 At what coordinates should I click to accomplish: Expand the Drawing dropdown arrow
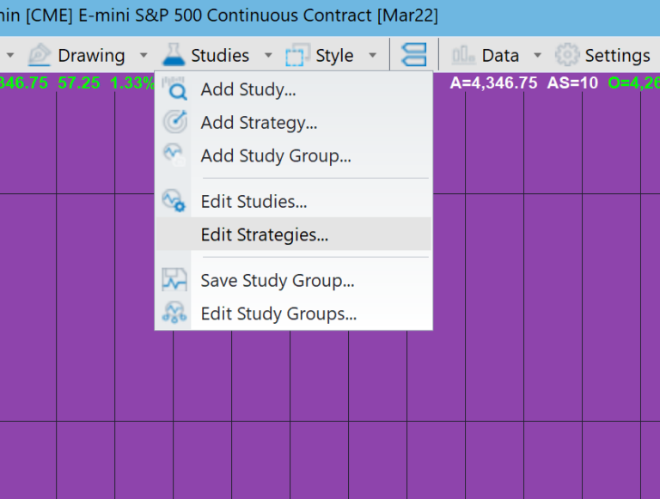point(143,56)
